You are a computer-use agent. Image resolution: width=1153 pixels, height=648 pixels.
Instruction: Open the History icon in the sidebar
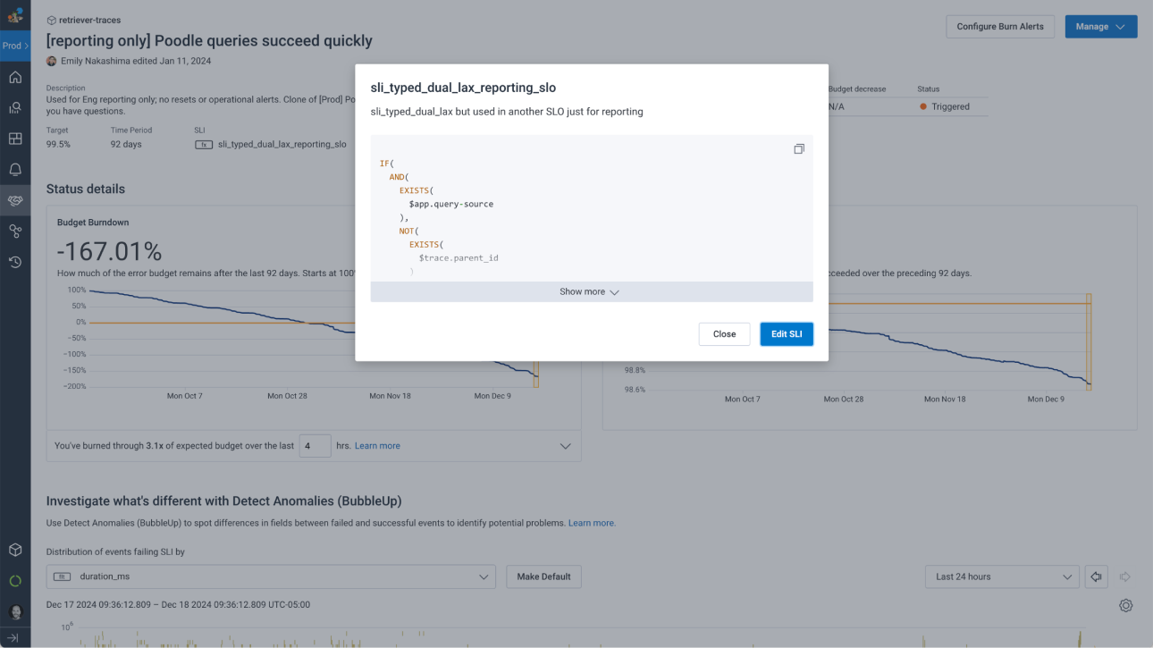point(15,262)
